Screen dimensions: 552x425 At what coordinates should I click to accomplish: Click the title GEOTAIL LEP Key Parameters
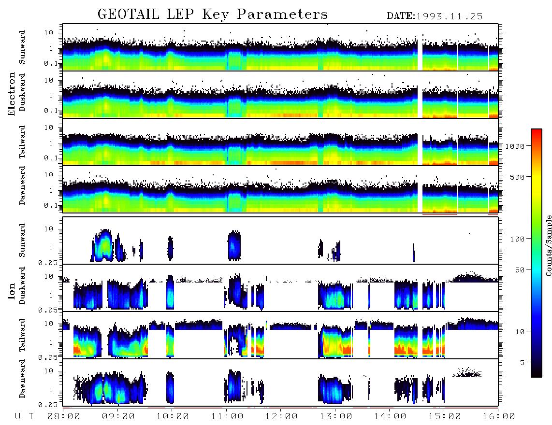point(213,14)
